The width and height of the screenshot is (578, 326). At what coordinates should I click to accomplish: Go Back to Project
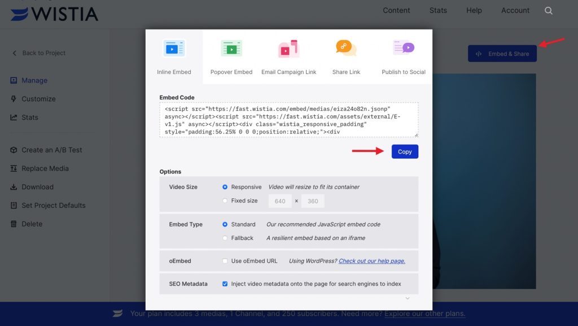43,53
